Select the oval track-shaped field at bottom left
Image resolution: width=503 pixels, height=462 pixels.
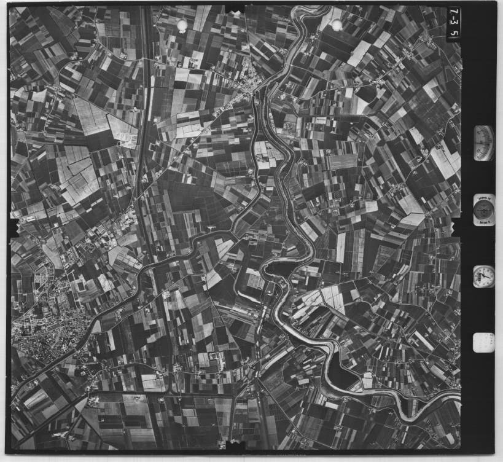click(x=36, y=399)
